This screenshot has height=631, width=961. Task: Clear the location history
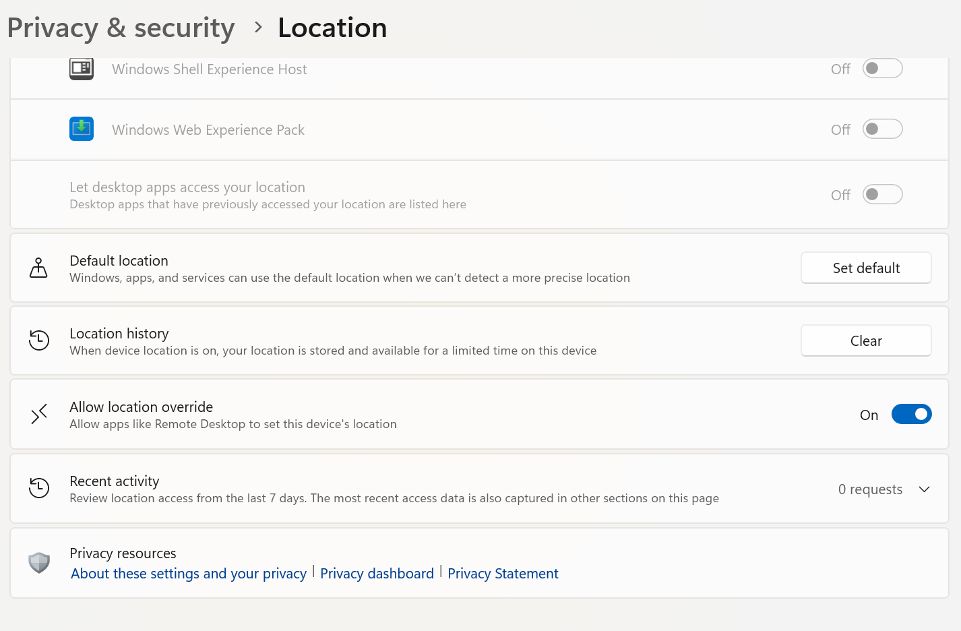pos(865,340)
